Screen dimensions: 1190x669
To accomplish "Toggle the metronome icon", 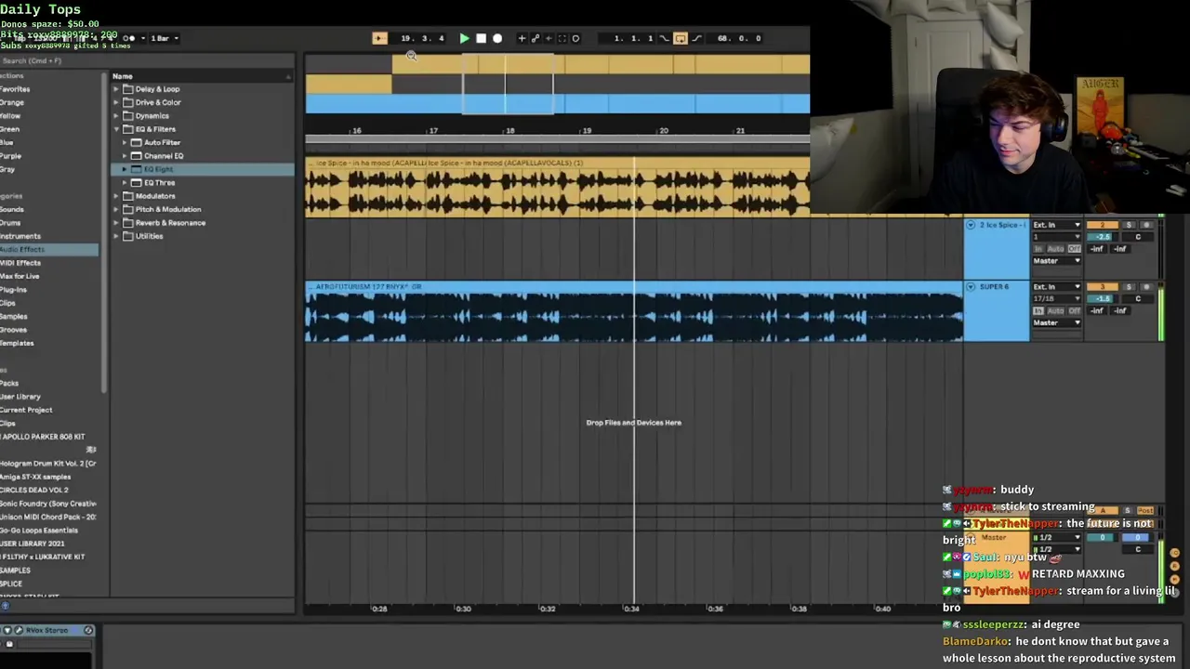I will pos(130,38).
